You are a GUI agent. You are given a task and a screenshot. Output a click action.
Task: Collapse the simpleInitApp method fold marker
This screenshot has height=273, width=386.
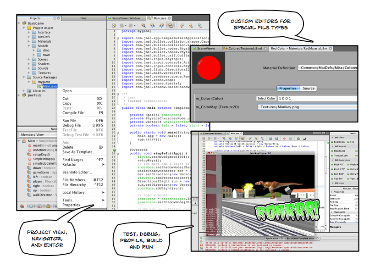pyautogui.click(x=117, y=154)
